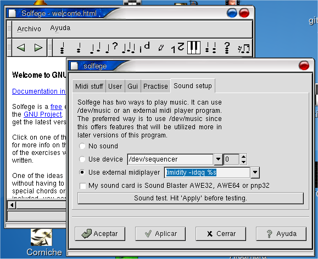Expand the /dev/sequencer device dropdown
Screen dimensions: 318x259
(218, 159)
